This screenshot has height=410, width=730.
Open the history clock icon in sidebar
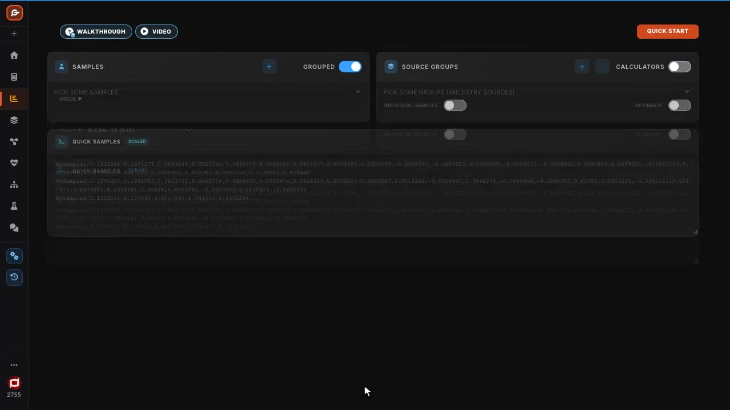click(14, 277)
